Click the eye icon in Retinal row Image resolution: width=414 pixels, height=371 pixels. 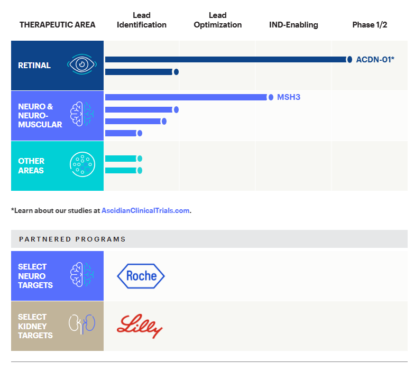[82, 64]
